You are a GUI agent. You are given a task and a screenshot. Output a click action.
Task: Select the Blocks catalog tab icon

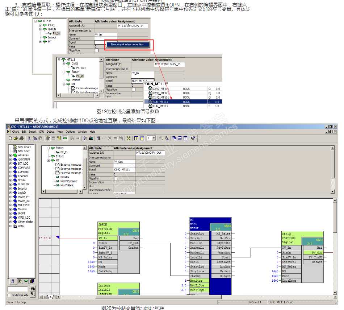(13, 281)
